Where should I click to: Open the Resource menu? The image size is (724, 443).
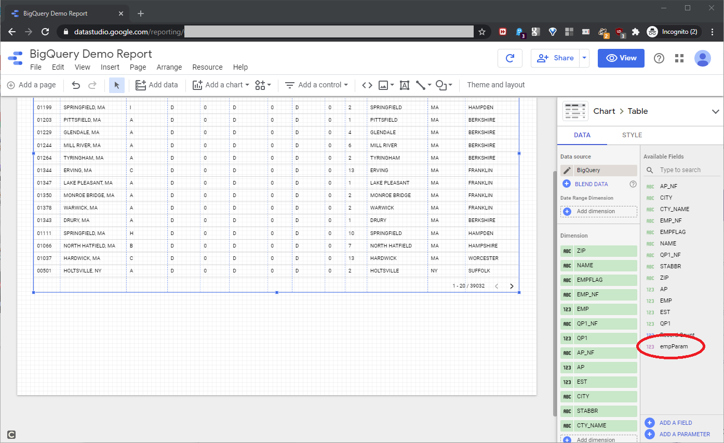point(207,67)
